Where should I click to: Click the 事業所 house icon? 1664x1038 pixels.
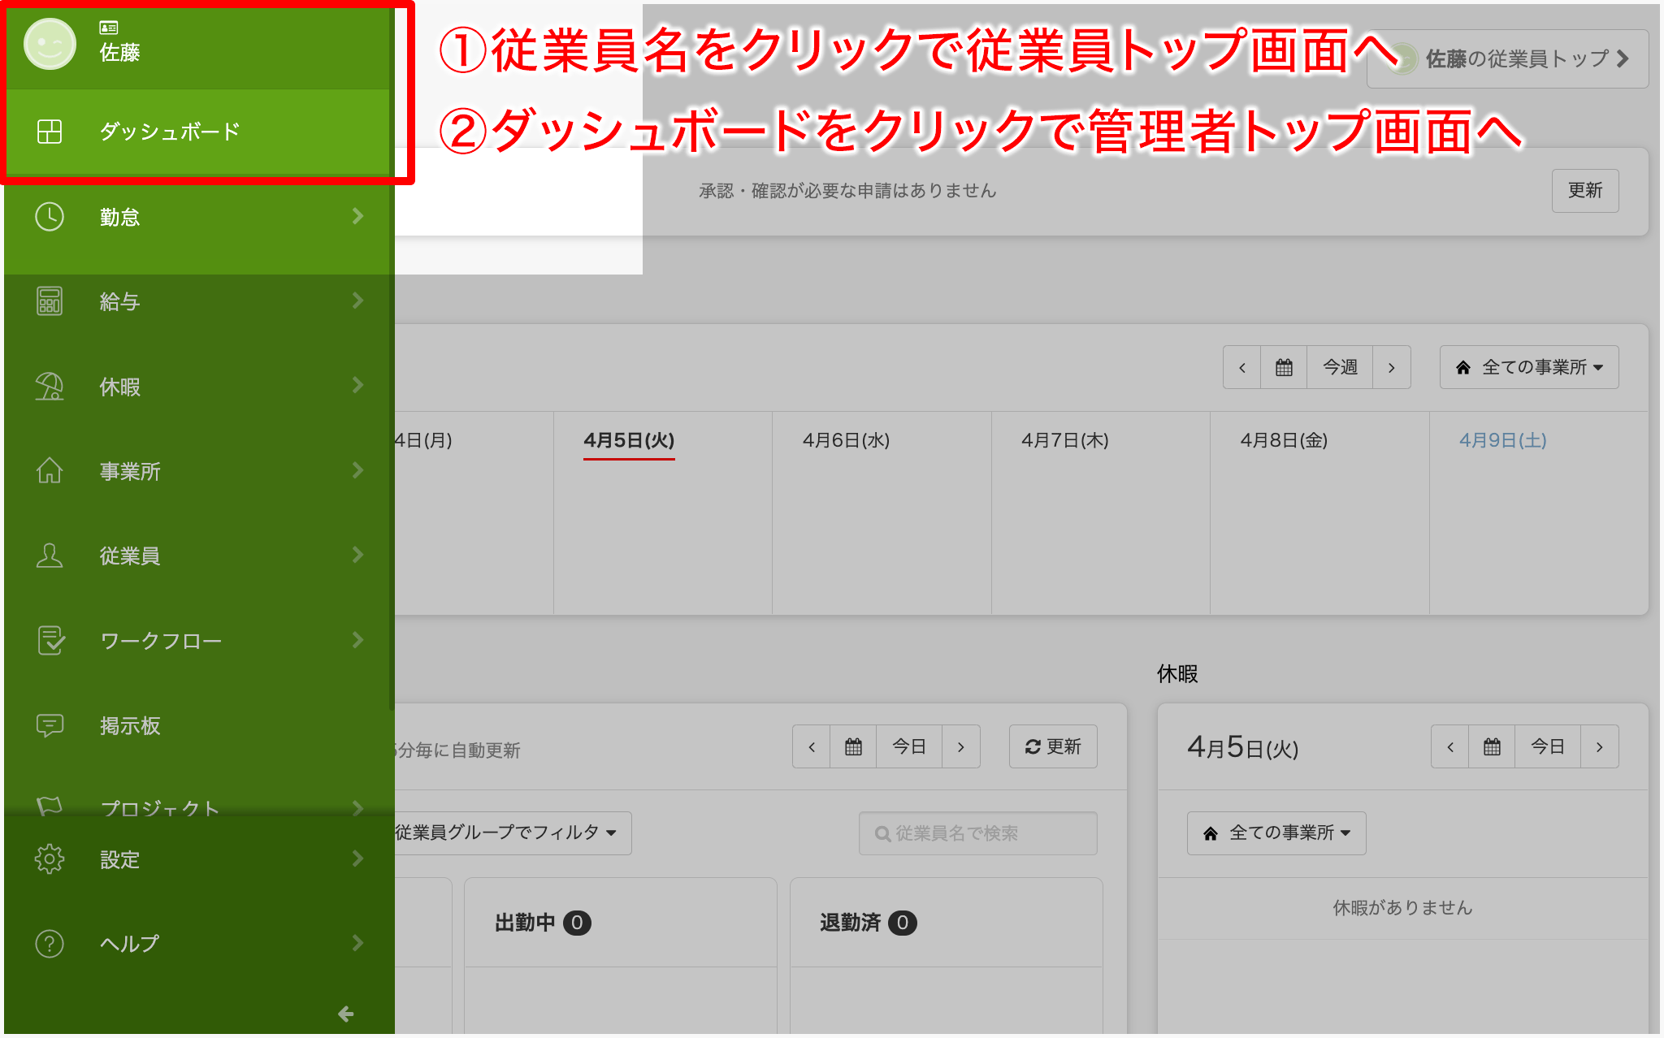50,471
